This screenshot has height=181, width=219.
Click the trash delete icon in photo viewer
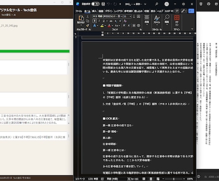click(x=201, y=4)
